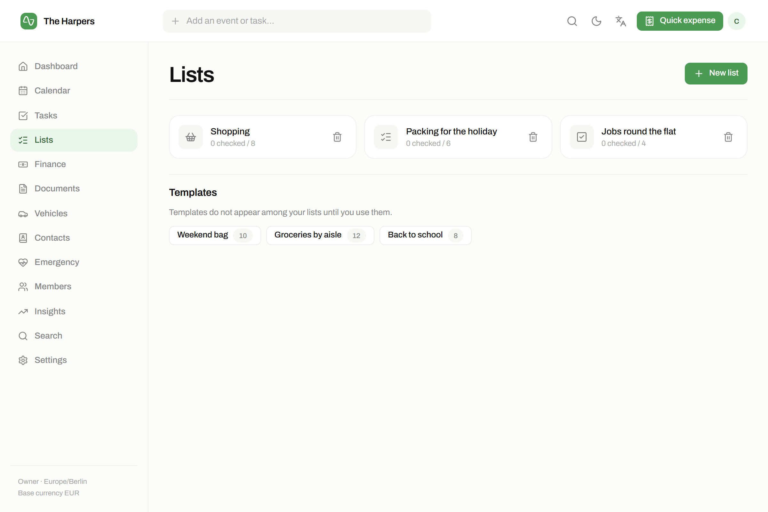Open the header search icon
Screen dimensions: 768x512
pos(572,21)
